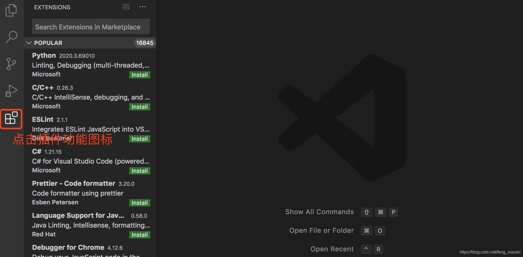The height and width of the screenshot is (257, 523).
Task: Install Prettier - Code formatter
Action: pyautogui.click(x=140, y=203)
